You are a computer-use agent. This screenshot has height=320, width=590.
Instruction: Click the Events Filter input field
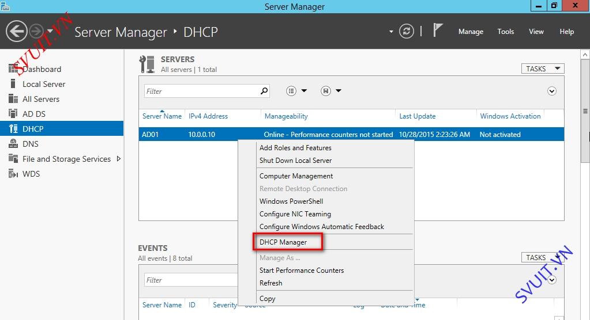point(191,280)
